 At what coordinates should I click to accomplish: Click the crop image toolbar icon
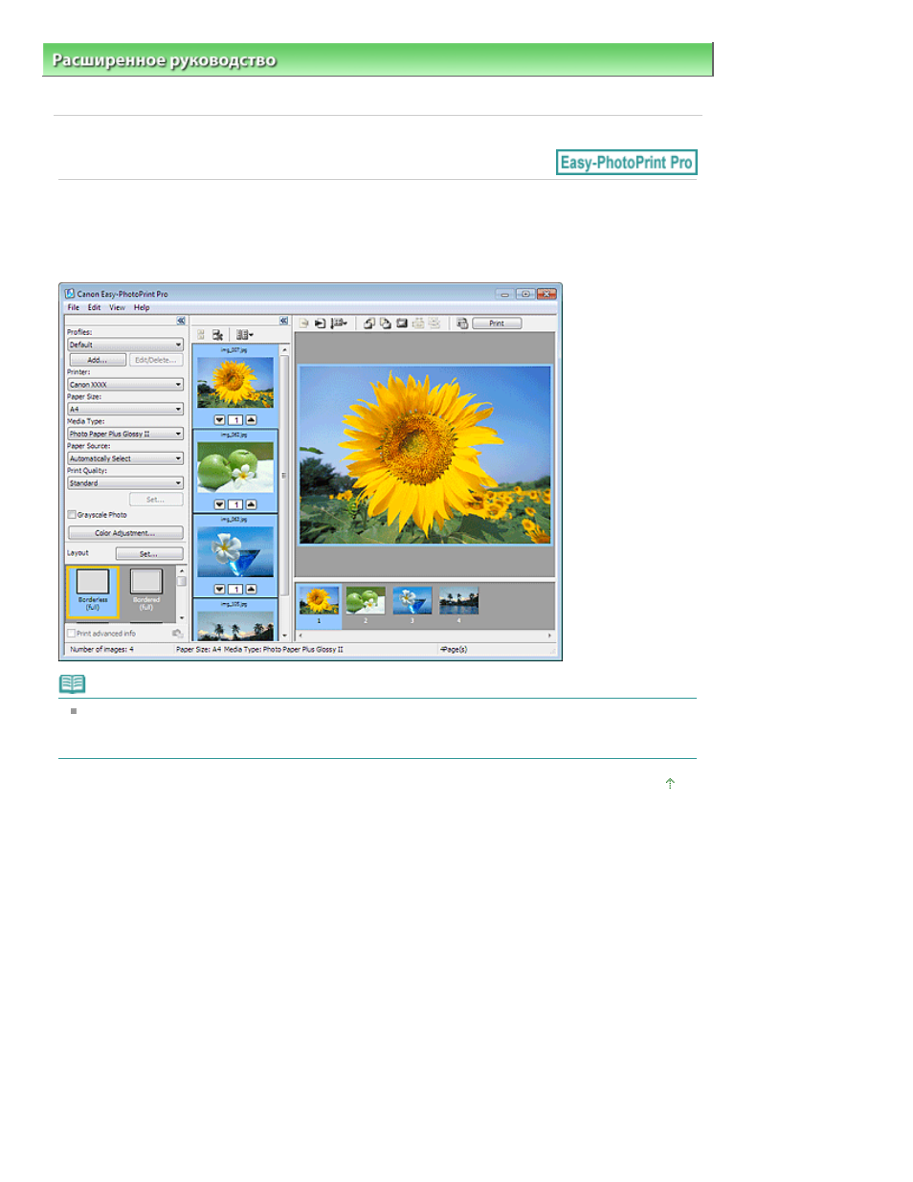pyautogui.click(x=402, y=323)
